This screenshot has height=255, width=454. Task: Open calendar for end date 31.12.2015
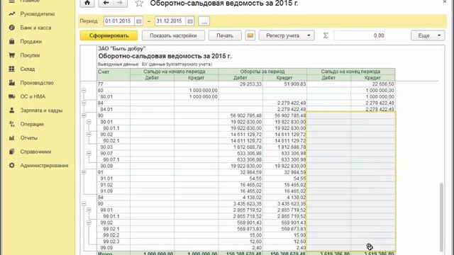point(190,21)
